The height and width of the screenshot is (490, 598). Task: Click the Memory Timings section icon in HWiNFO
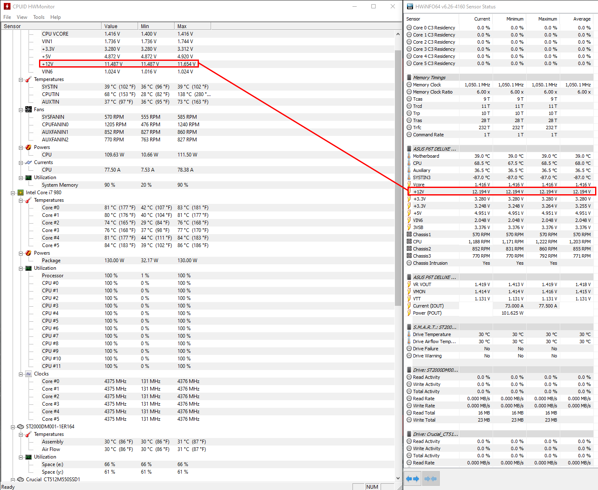409,78
